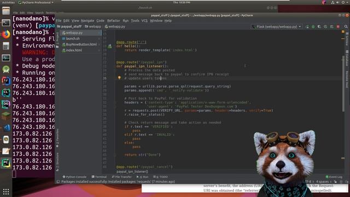Open Files manager from the dock

coord(6,10)
